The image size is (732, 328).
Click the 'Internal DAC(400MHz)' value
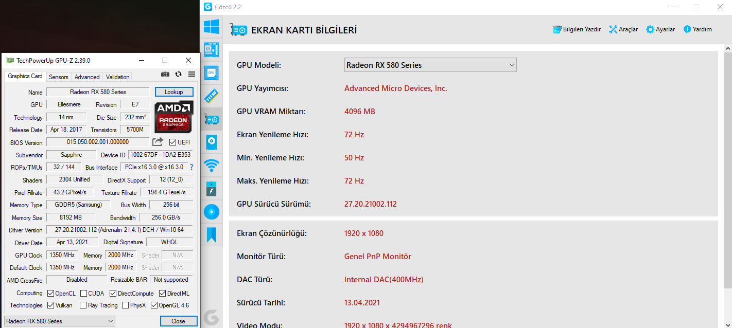tap(384, 280)
